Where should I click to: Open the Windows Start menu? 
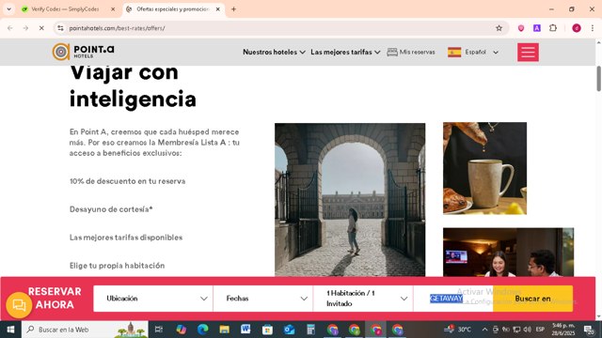[10, 330]
